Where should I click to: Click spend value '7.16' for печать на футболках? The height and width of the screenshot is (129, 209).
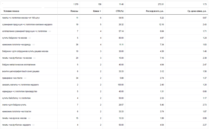coord(162,58)
